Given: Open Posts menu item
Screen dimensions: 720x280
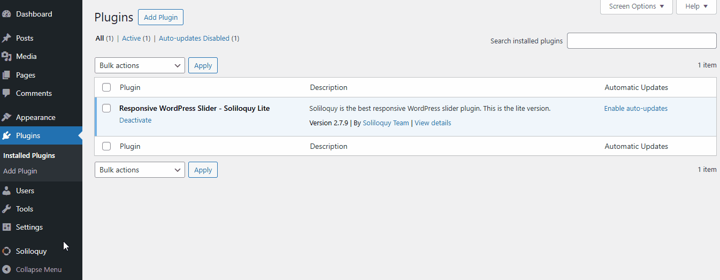Looking at the screenshot, I should click(41, 38).
